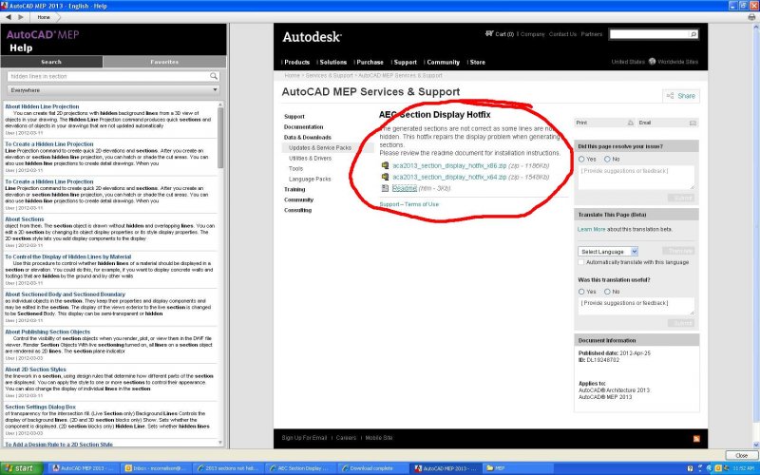This screenshot has width=760, height=475.
Task: Select Yes for page resolved issue
Action: 581,159
